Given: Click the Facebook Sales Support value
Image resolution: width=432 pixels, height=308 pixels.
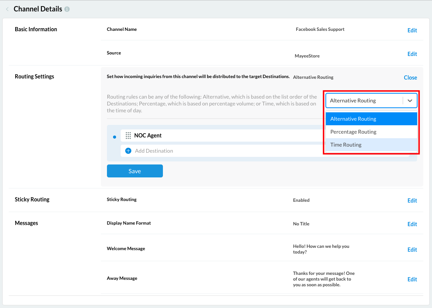Looking at the screenshot, I should tap(320, 29).
